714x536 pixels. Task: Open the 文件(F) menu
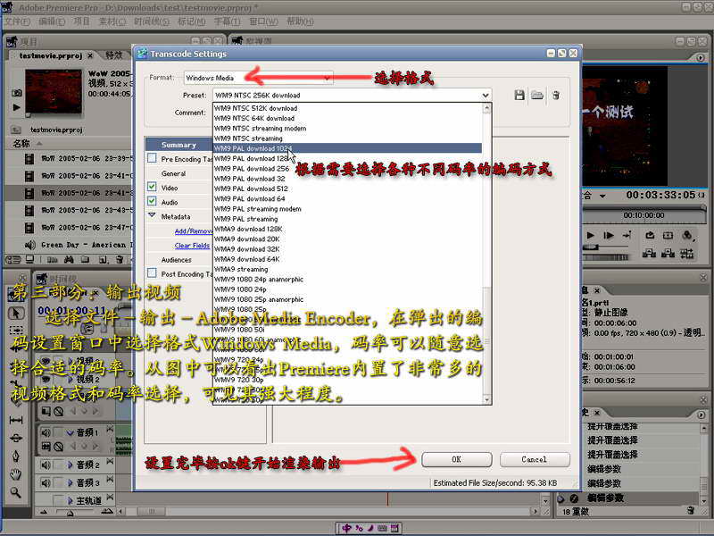pos(17,21)
